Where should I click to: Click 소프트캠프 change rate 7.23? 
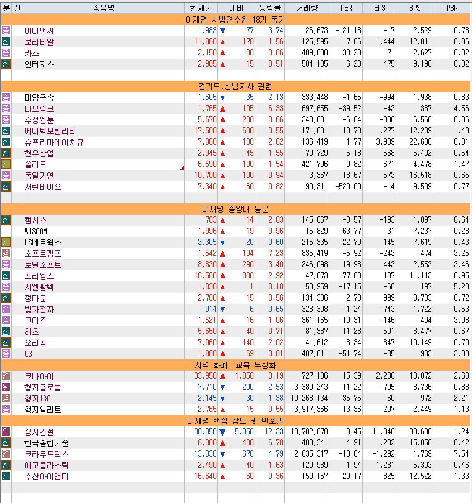tap(276, 253)
